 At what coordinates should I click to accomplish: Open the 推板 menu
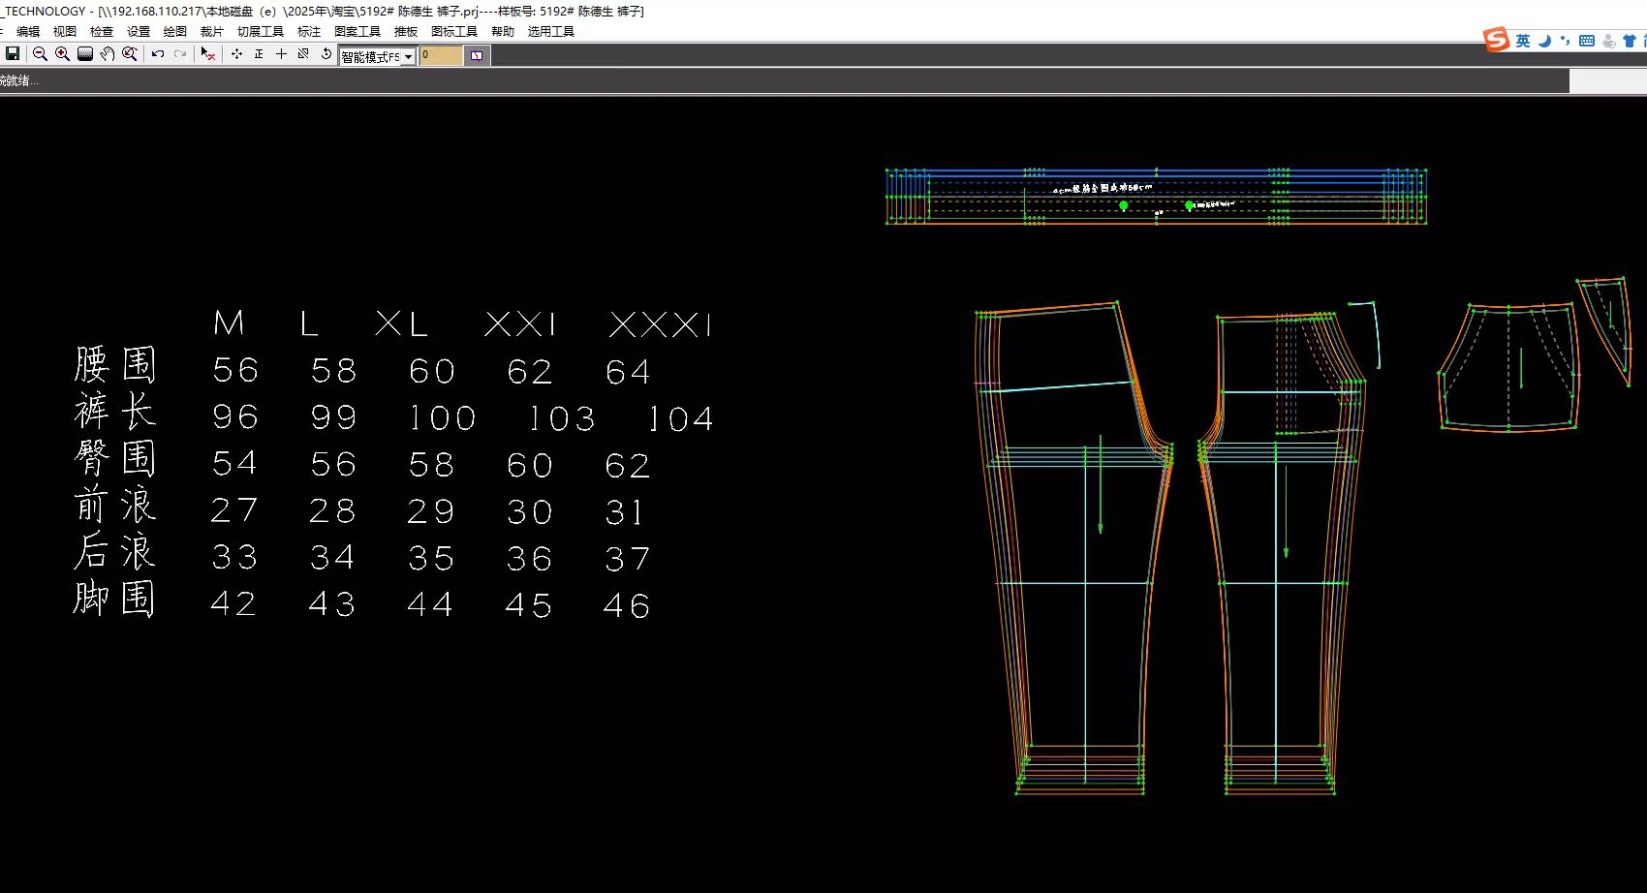pyautogui.click(x=405, y=31)
